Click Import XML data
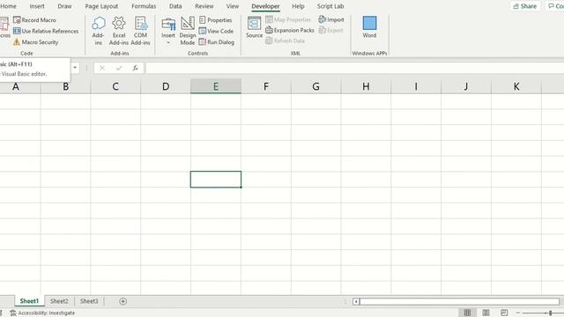 point(331,19)
